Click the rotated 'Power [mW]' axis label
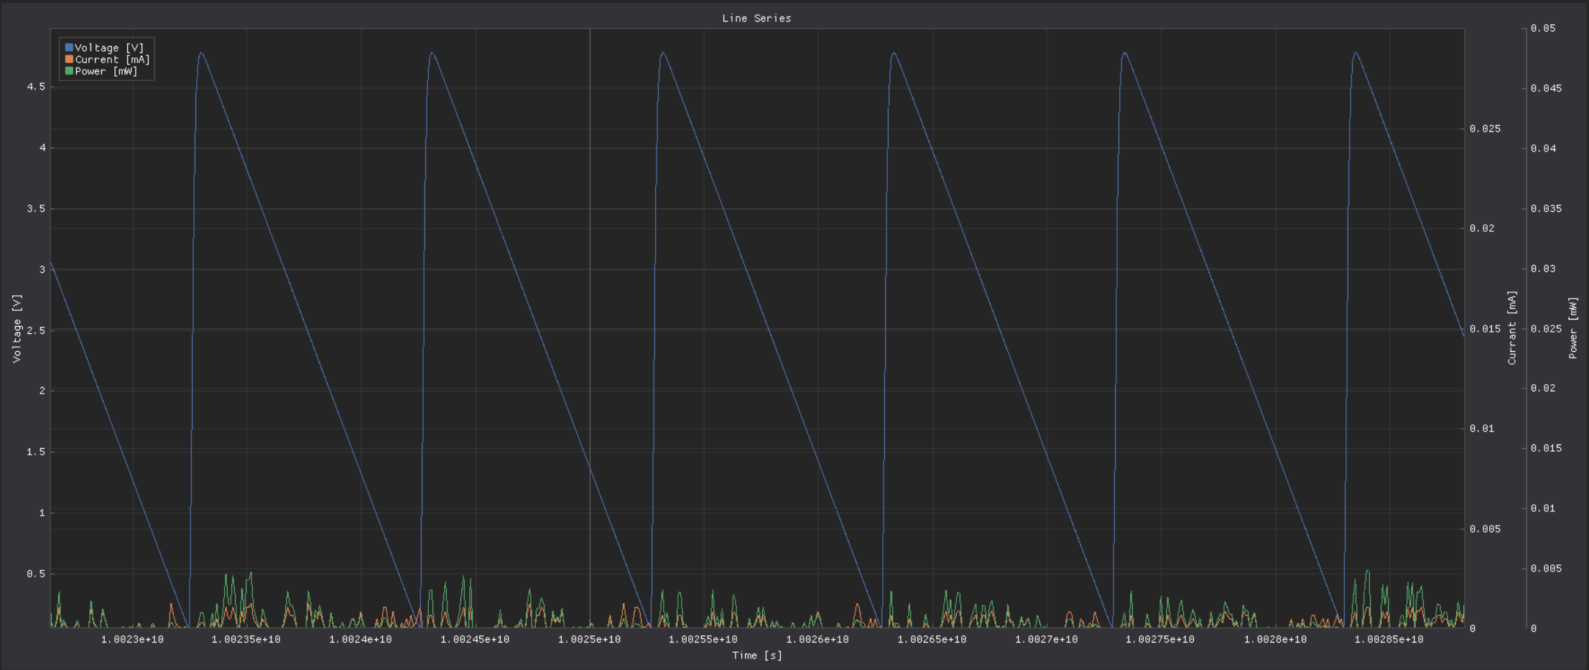Viewport: 1589px width, 670px height. point(1573,328)
